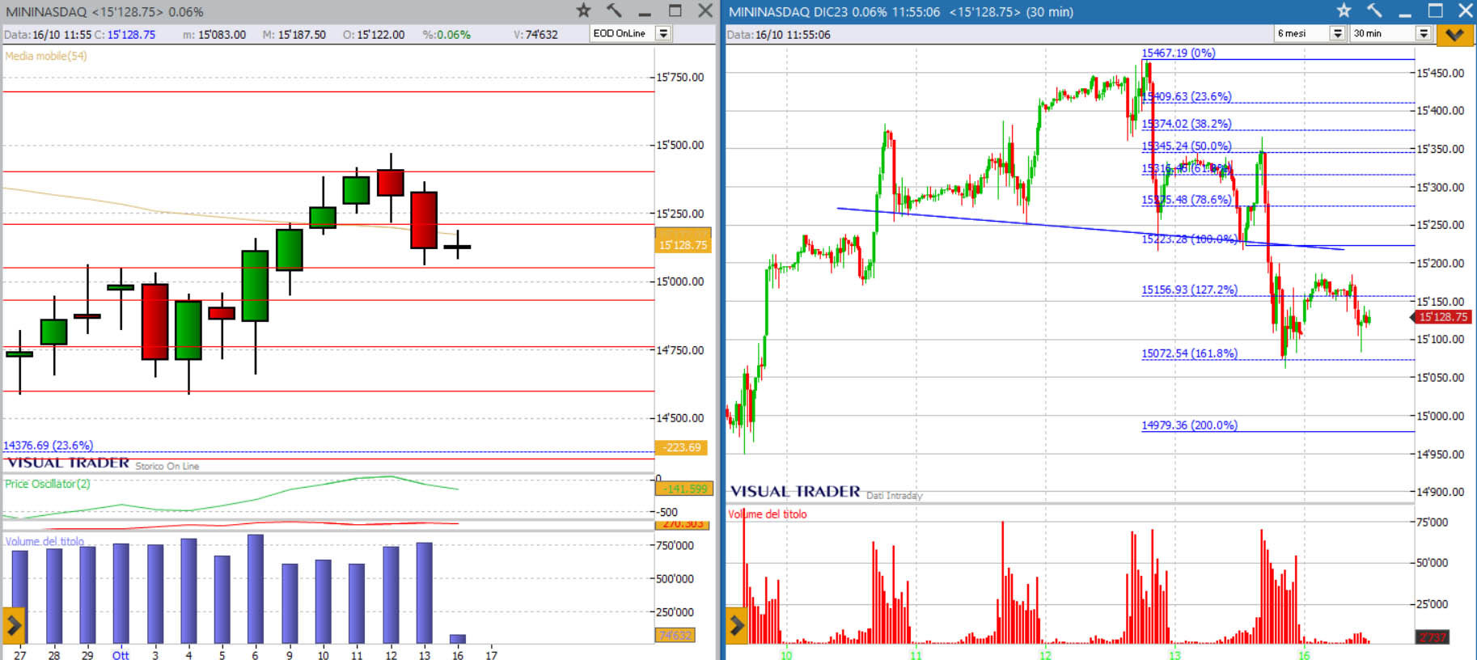Maximize the left MININASDAQ chart window
Image resolution: width=1477 pixels, height=660 pixels.
pos(675,11)
